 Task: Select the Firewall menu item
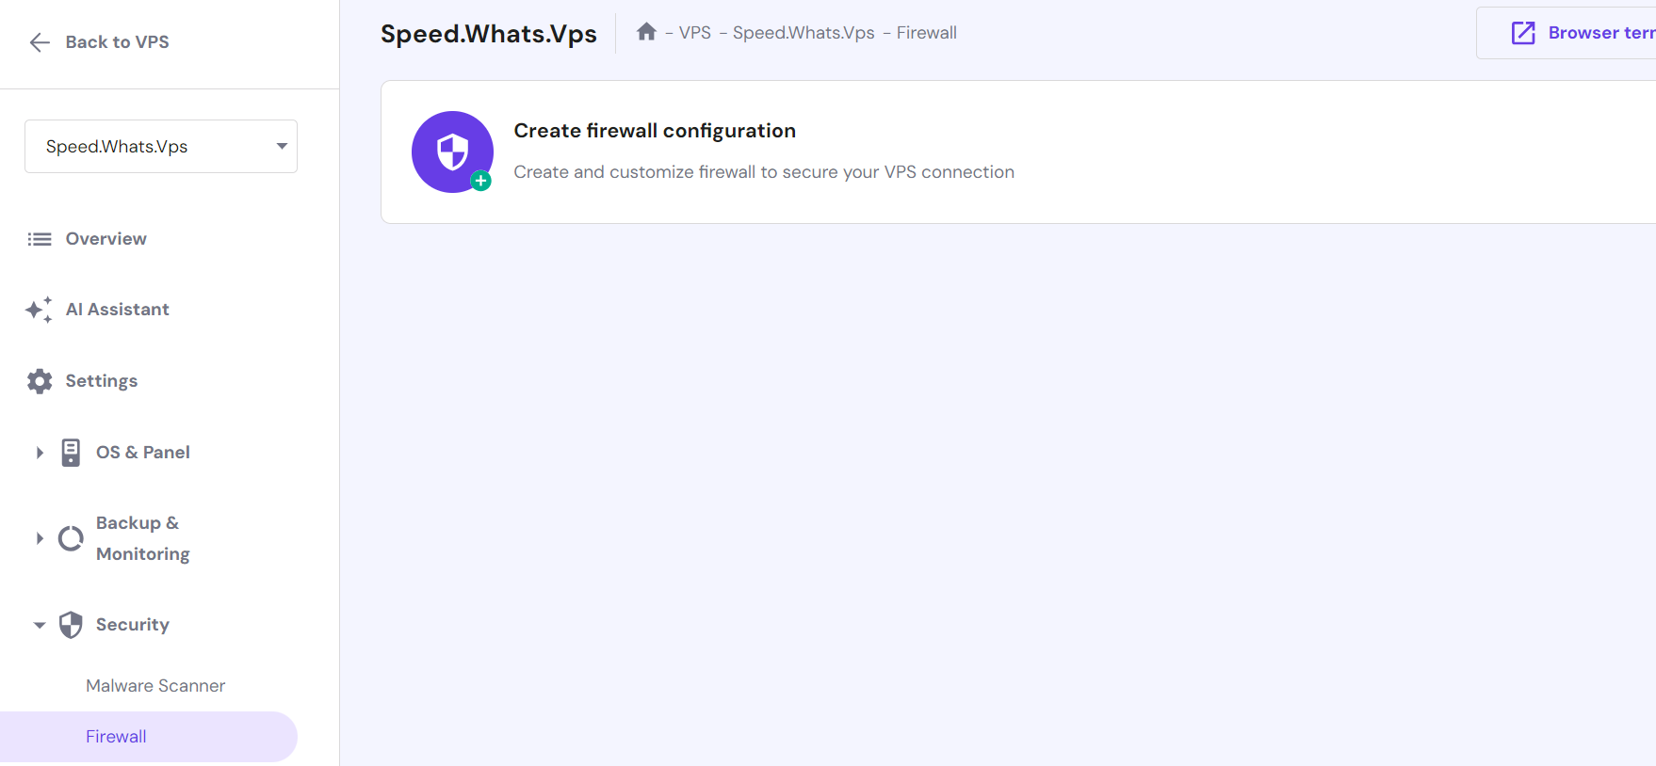tap(149, 737)
